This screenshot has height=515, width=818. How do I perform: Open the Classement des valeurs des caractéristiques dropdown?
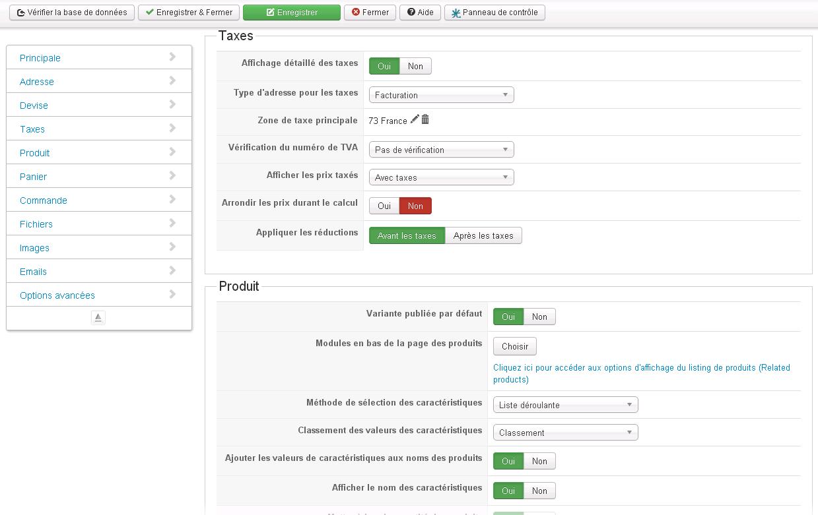tap(565, 433)
